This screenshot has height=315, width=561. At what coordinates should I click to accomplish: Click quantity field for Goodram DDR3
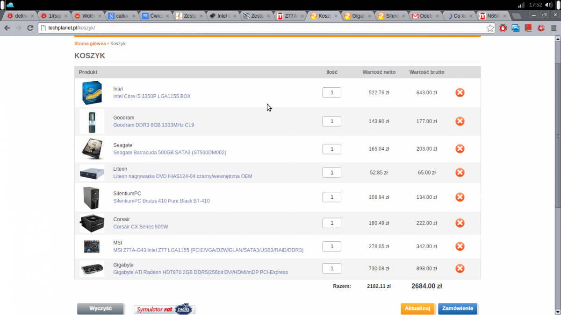pyautogui.click(x=332, y=121)
